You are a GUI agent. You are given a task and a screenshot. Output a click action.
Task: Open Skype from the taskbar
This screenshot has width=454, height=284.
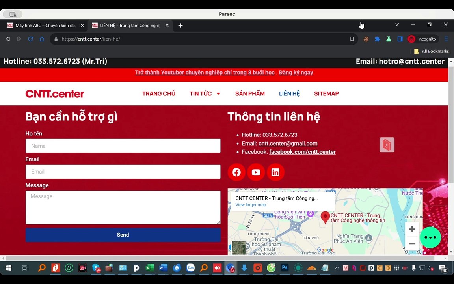tap(96, 268)
